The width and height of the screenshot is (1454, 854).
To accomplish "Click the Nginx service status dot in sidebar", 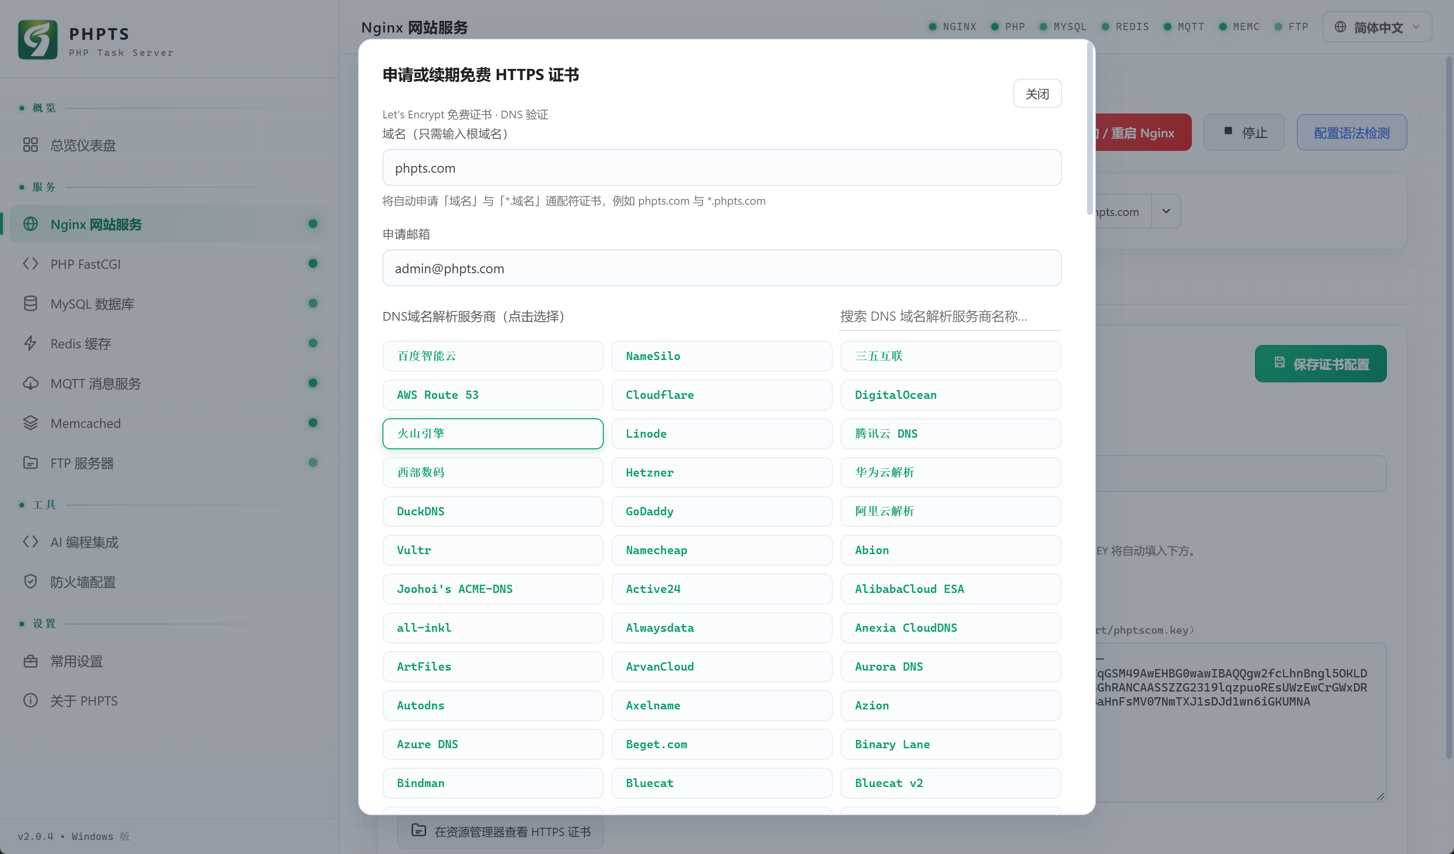I will click(313, 224).
